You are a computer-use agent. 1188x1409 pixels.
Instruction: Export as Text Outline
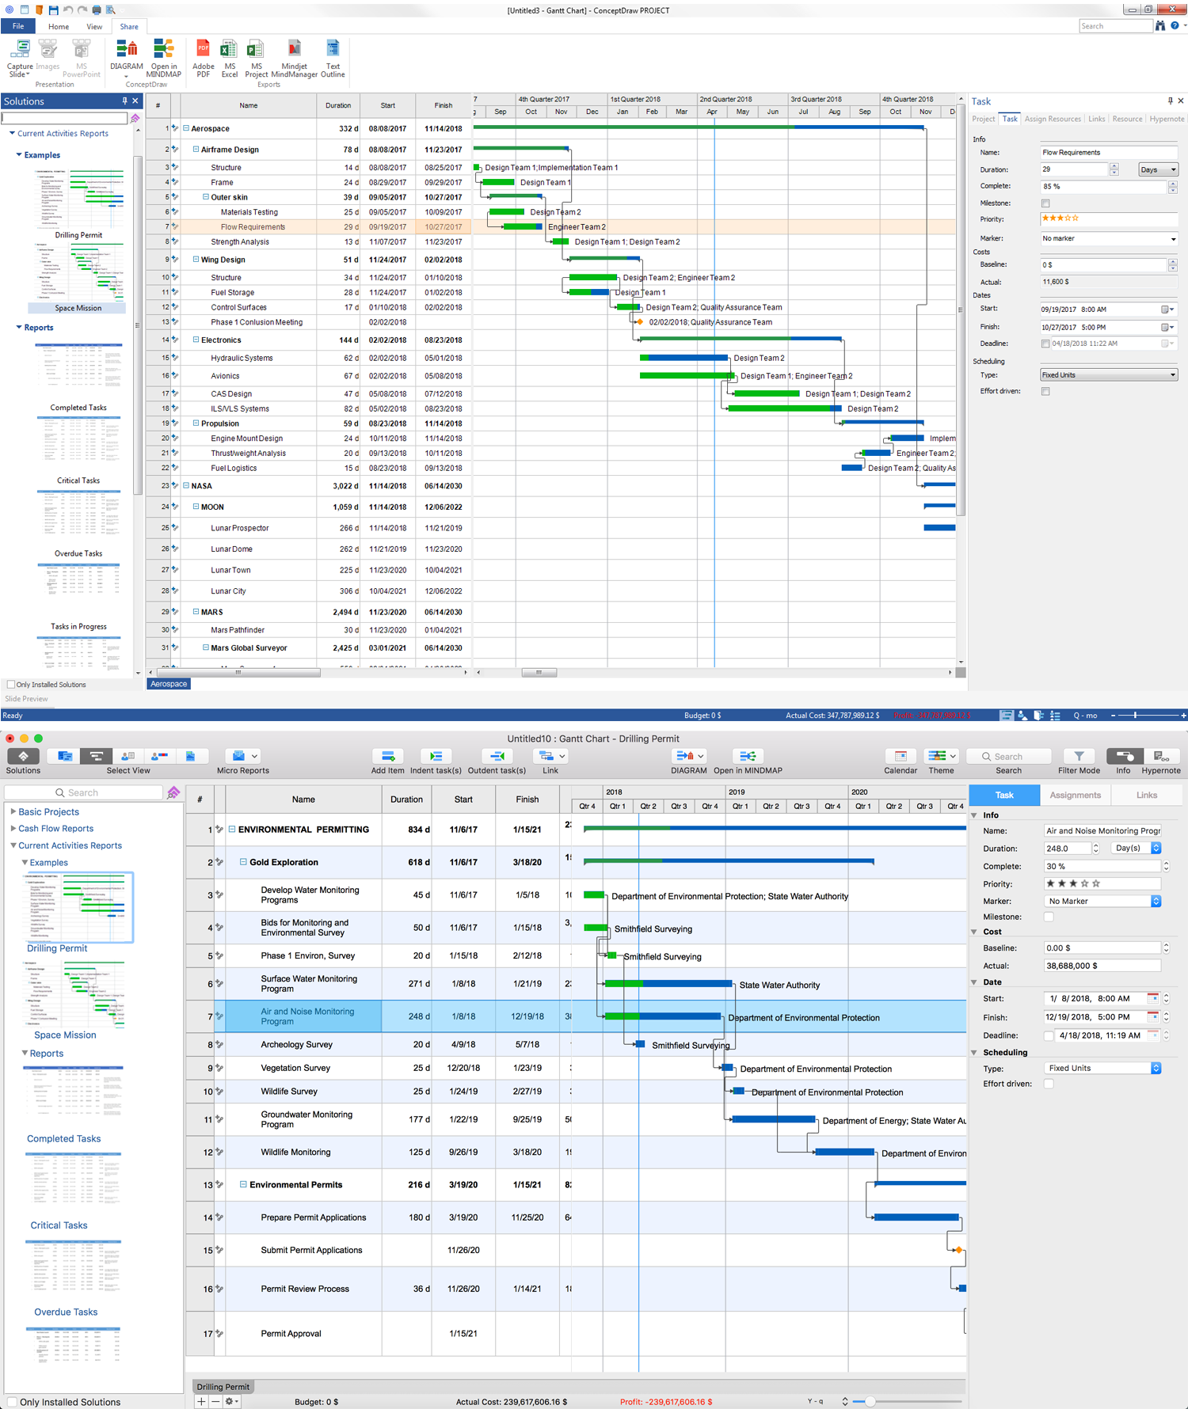(333, 58)
